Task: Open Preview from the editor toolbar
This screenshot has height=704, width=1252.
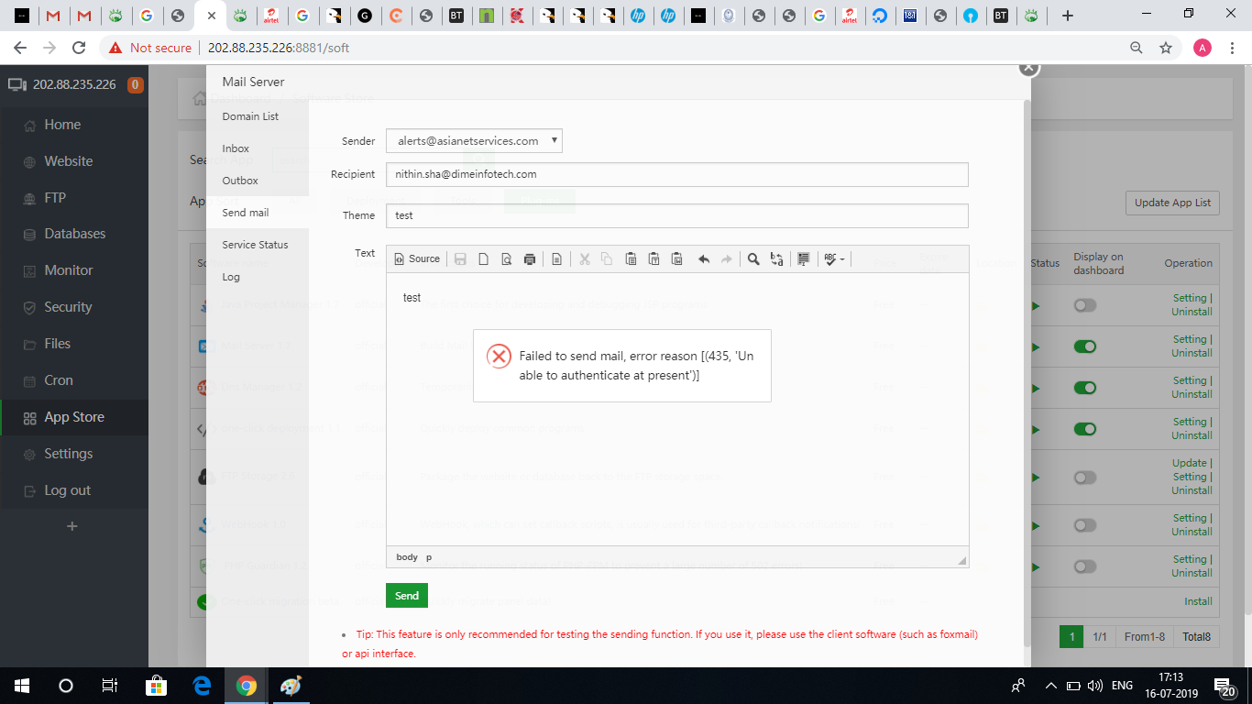Action: pos(506,259)
